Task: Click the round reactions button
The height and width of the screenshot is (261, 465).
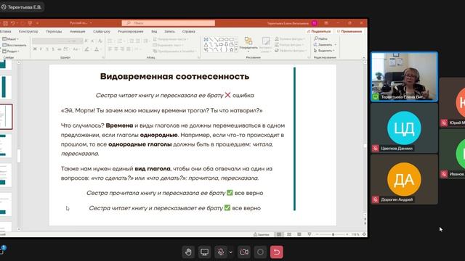Action: point(260,252)
